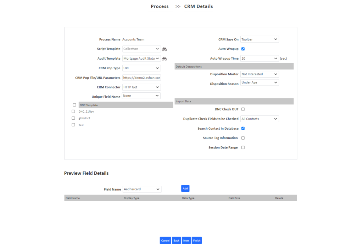This screenshot has width=363, height=244.
Task: Disable the Auto Wrapup checkbox
Action: tap(243, 49)
